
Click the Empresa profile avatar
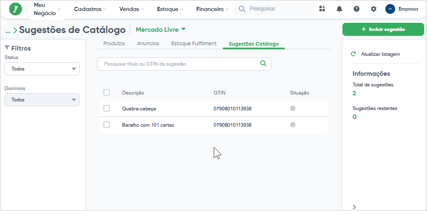(x=390, y=9)
